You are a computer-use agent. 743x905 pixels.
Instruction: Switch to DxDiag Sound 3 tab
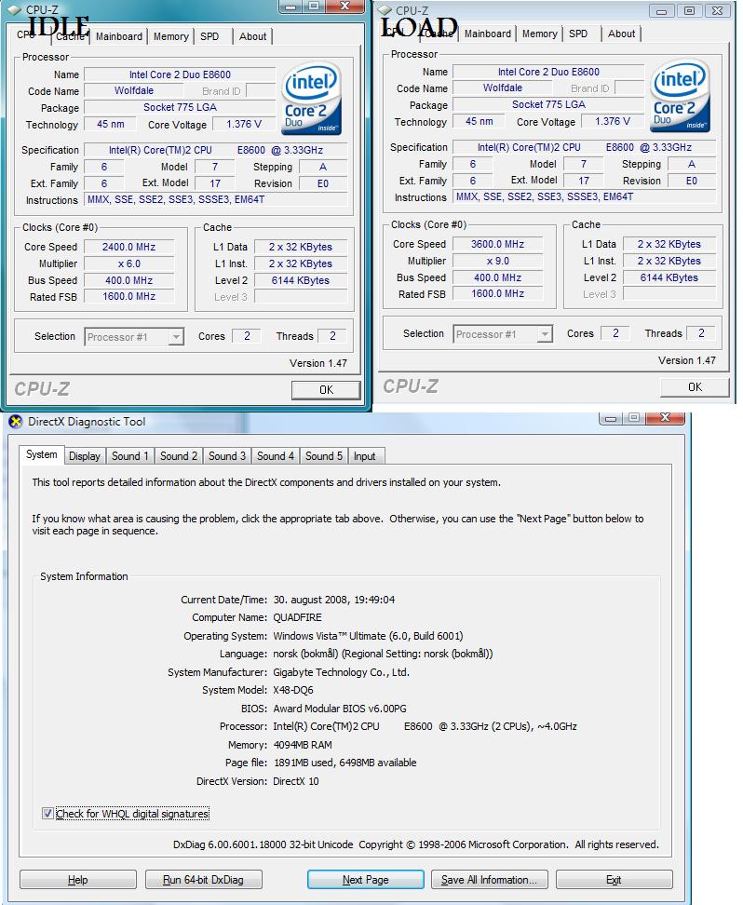[x=227, y=456]
